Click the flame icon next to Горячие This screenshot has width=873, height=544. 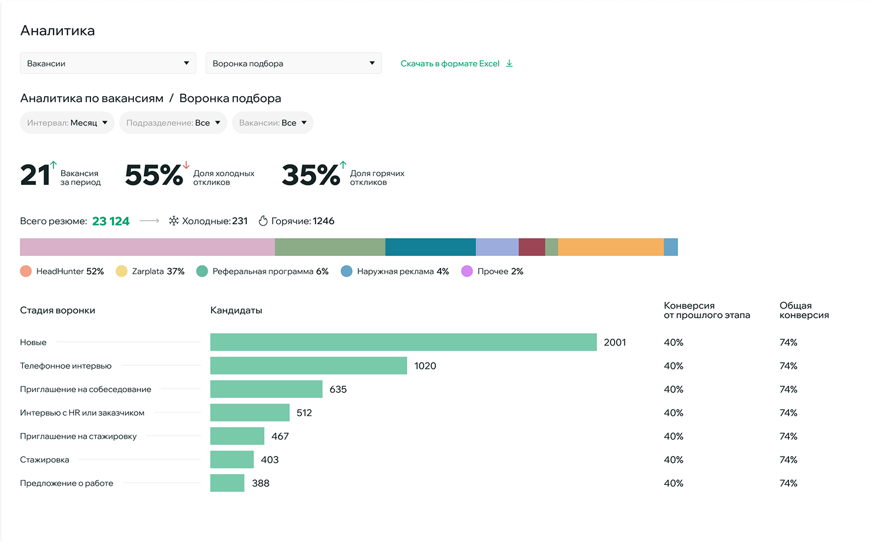tap(263, 221)
